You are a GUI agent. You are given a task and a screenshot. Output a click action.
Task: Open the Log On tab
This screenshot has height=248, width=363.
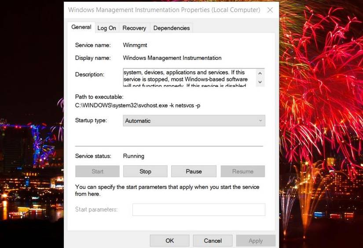[x=106, y=28]
